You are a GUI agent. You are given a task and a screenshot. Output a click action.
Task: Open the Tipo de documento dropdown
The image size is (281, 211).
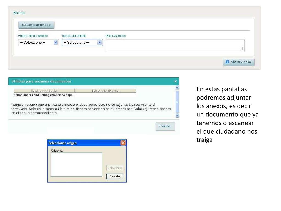82,43
